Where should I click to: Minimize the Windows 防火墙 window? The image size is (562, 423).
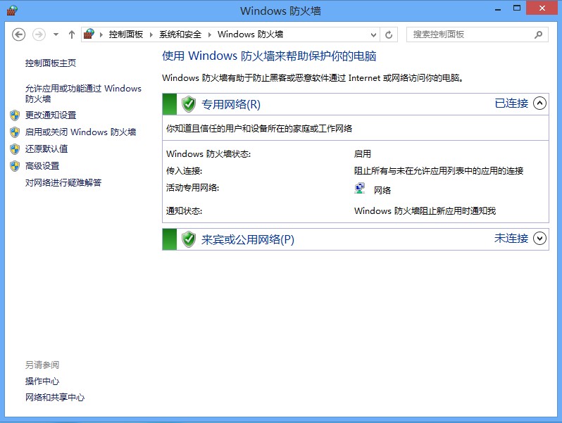pos(498,9)
